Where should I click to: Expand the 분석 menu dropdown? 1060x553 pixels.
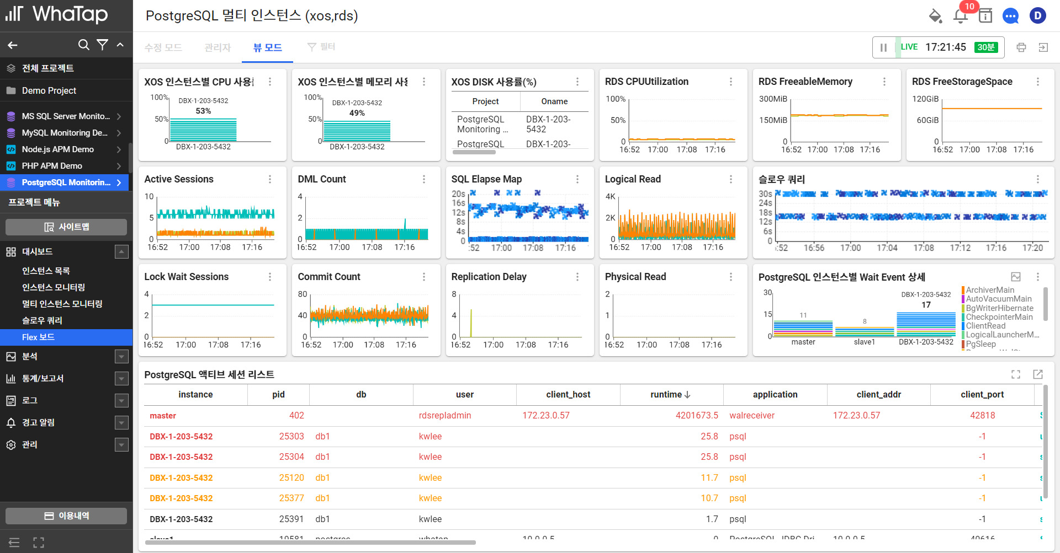pyautogui.click(x=121, y=357)
